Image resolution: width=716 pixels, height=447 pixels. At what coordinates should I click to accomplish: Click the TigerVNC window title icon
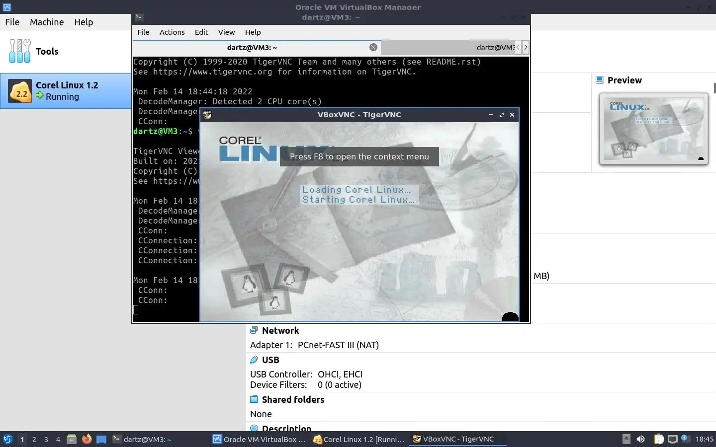click(207, 115)
